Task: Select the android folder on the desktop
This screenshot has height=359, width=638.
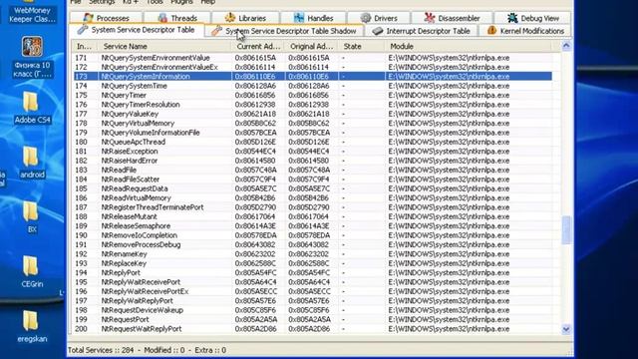Action: pos(32,162)
